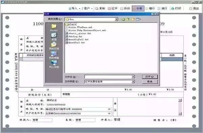
Task: Click the 复核 reviewer input field
Action: pyautogui.click(x=85, y=120)
